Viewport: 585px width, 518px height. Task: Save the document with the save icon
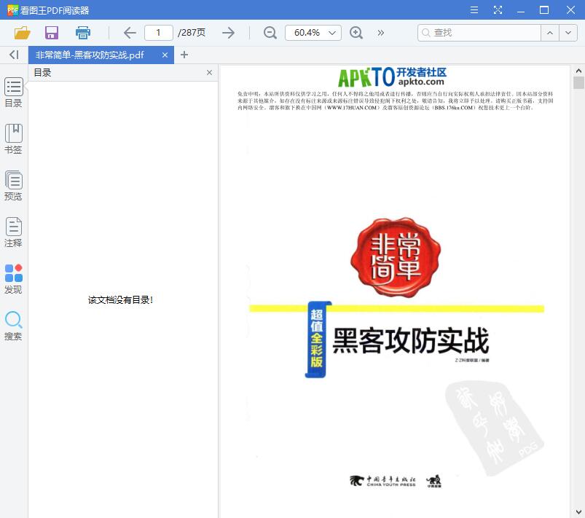click(x=51, y=33)
